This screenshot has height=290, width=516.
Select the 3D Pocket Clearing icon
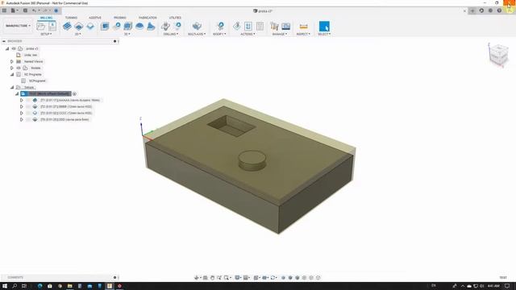coord(116,27)
